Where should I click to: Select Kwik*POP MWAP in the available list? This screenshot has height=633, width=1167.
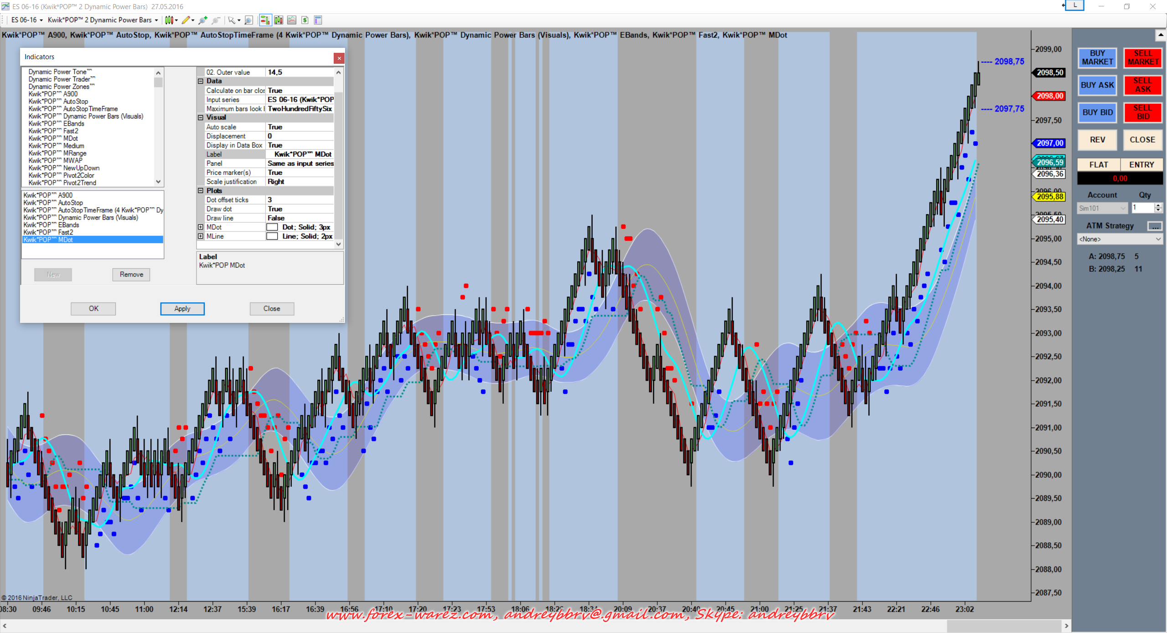pyautogui.click(x=55, y=160)
